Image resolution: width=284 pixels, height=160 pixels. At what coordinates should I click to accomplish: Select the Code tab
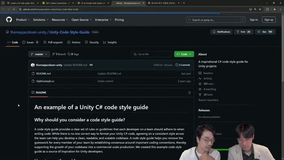(13, 42)
